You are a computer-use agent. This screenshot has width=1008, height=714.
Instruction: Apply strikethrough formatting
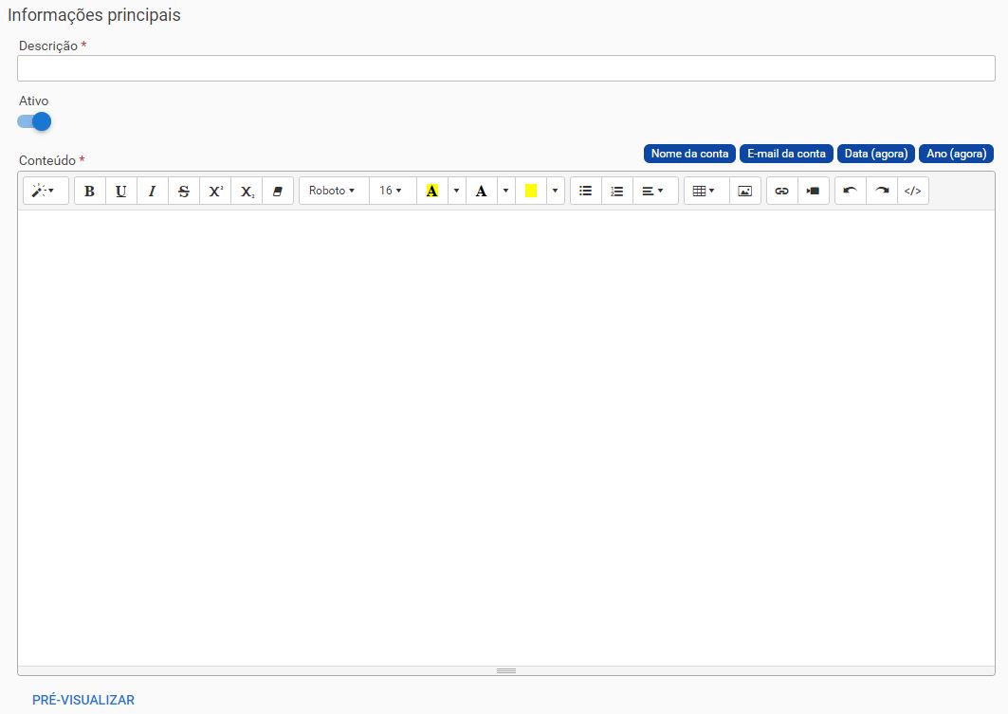(x=184, y=191)
